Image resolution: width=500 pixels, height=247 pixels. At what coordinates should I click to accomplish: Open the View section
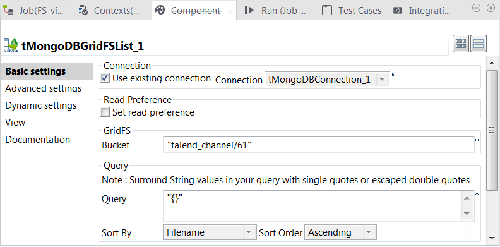coord(47,123)
